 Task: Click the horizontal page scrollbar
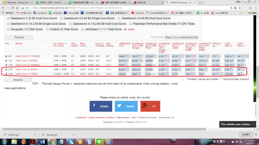click(104, 129)
